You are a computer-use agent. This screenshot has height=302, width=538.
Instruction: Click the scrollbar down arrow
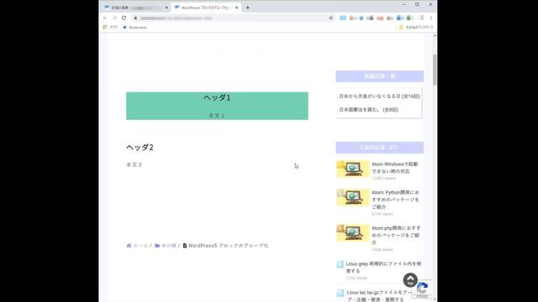click(x=435, y=299)
